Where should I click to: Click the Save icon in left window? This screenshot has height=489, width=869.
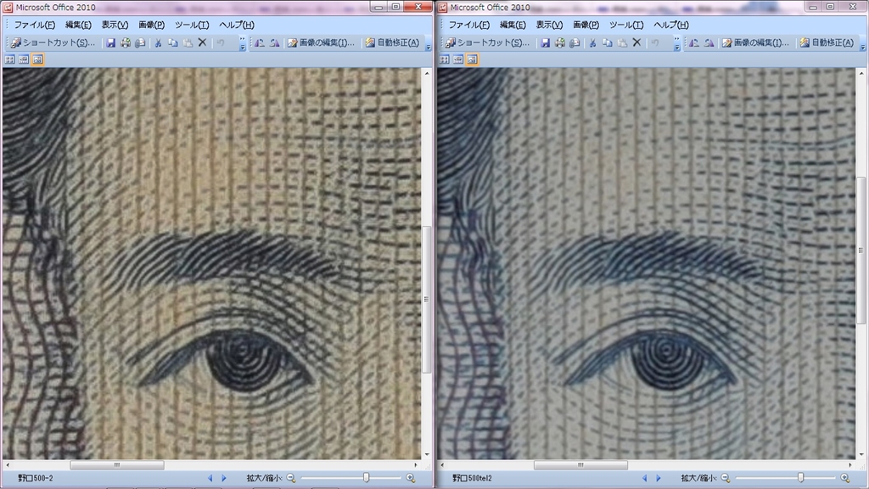111,42
